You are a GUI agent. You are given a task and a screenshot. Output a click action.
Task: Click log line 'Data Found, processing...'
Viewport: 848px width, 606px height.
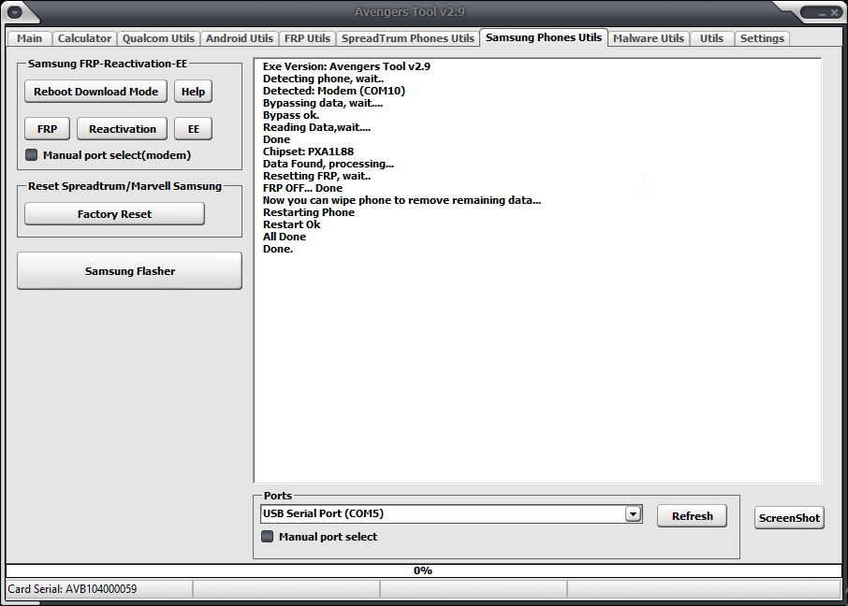coord(329,164)
